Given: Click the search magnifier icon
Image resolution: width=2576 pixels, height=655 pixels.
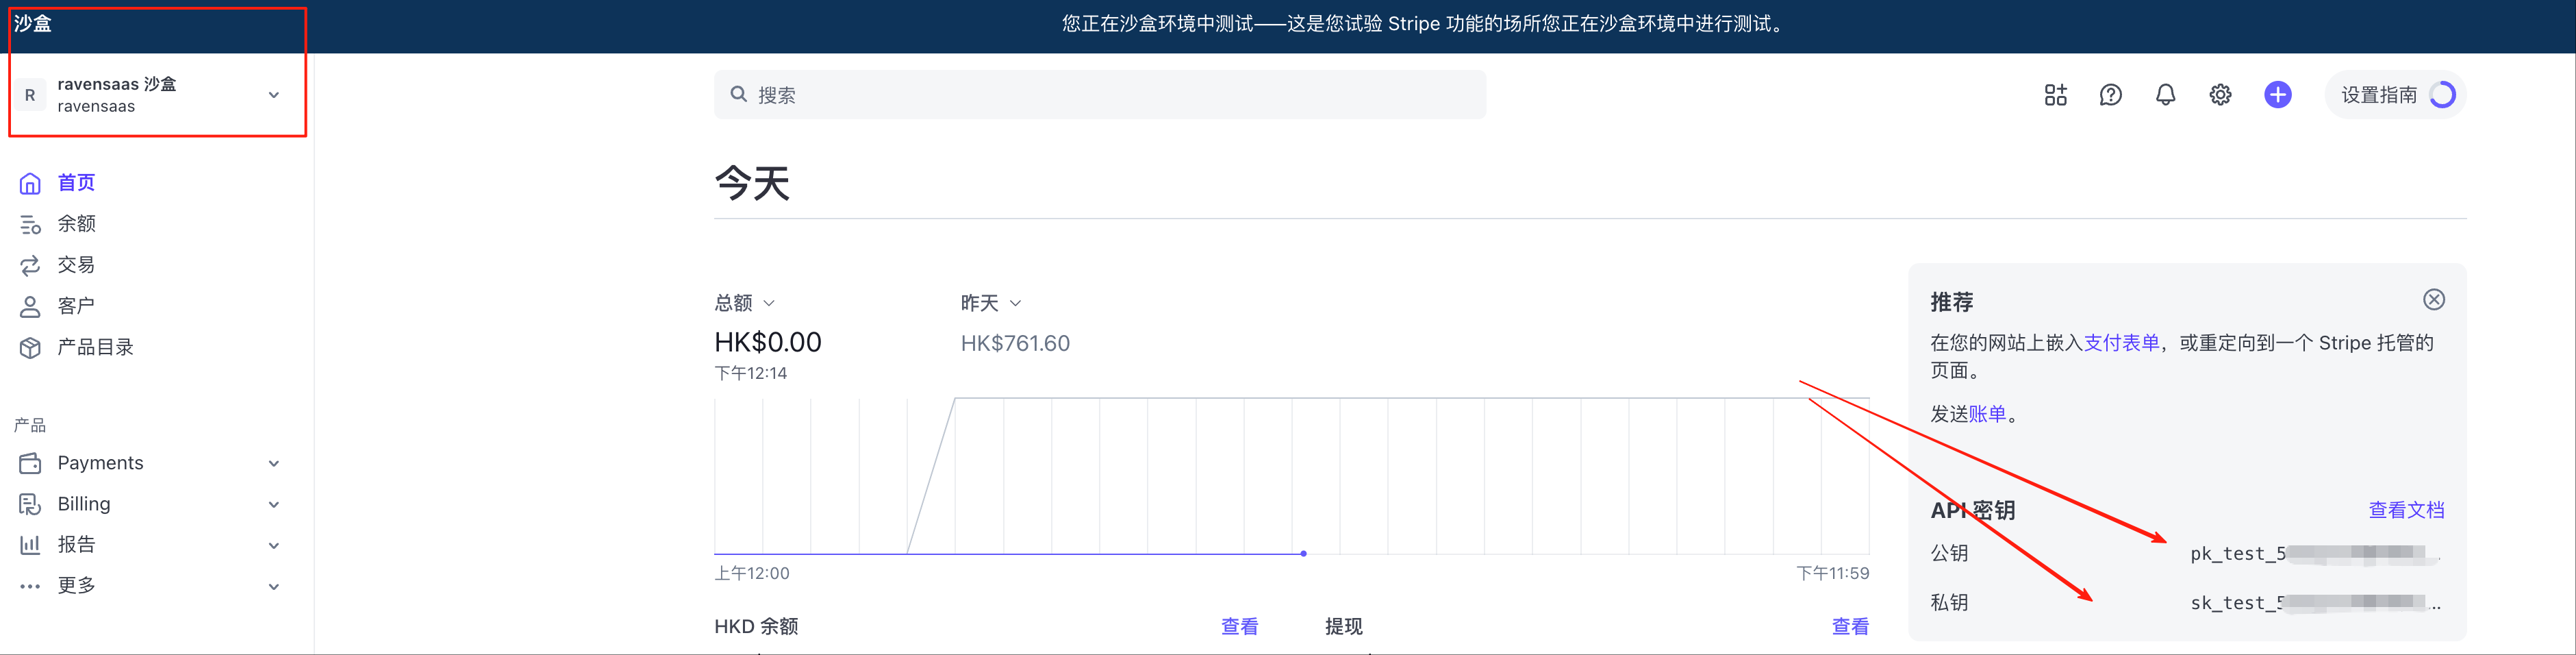Looking at the screenshot, I should pos(738,94).
